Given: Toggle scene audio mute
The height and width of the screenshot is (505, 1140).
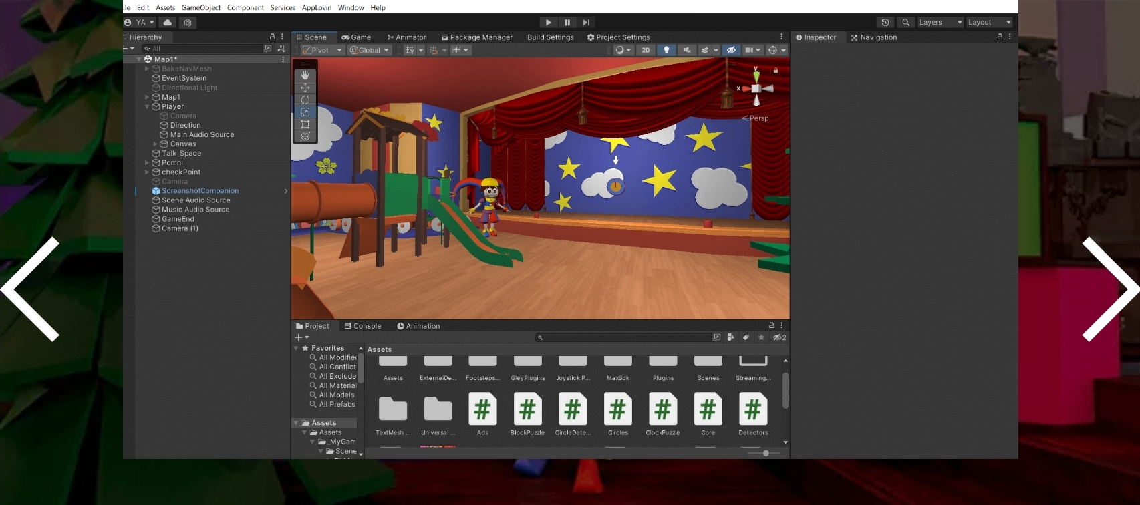Looking at the screenshot, I should coord(686,50).
